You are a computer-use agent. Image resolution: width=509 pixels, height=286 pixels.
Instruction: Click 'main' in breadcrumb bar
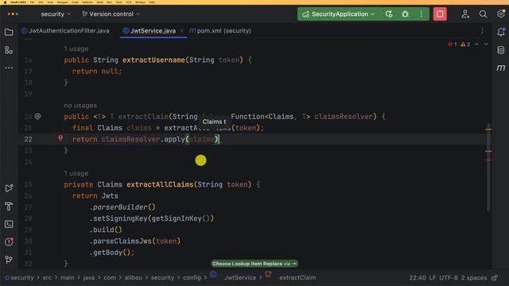(x=67, y=277)
